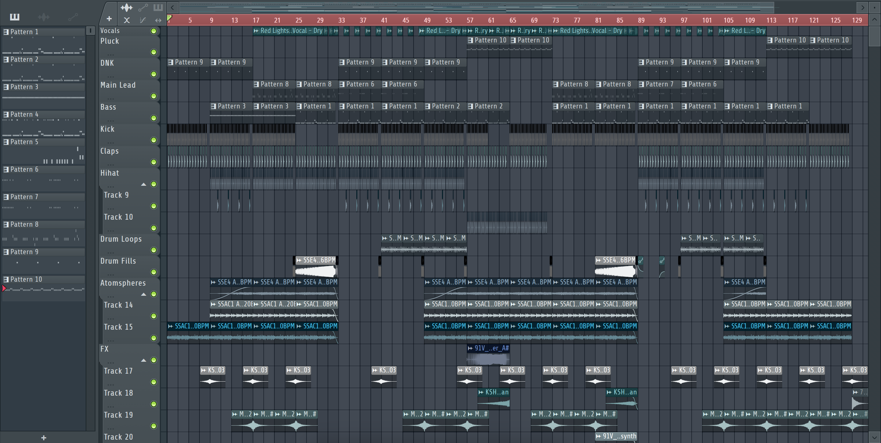This screenshot has height=443, width=881.
Task: Click the Pattern 1 icon in the picker
Action: tap(6, 32)
